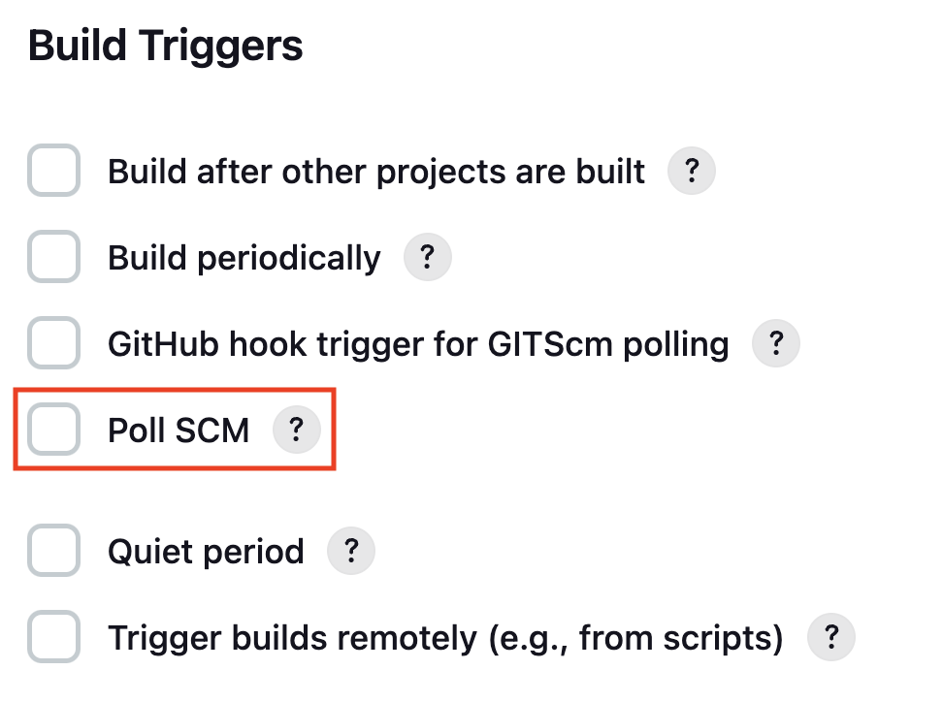
Task: Click the 'Build after other projects are built' label
Action: click(x=376, y=173)
